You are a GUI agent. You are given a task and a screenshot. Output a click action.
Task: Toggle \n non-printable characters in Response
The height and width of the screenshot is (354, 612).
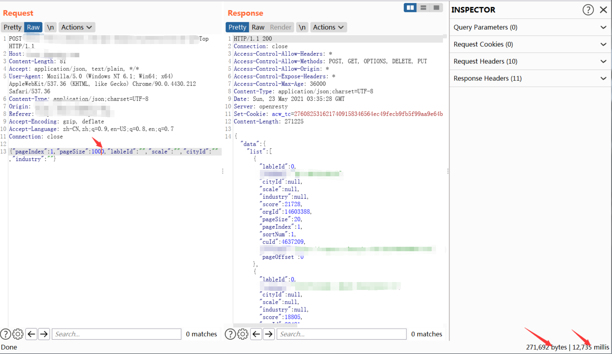pyautogui.click(x=302, y=27)
